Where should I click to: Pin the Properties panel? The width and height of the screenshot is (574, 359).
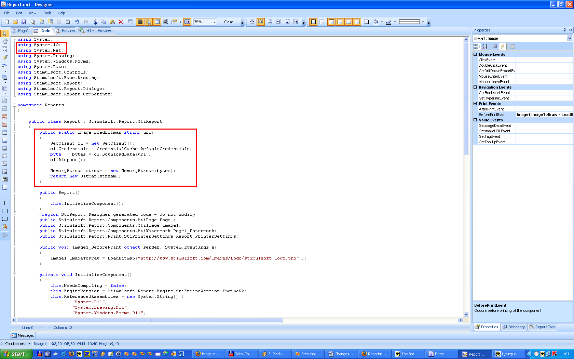(x=564, y=30)
